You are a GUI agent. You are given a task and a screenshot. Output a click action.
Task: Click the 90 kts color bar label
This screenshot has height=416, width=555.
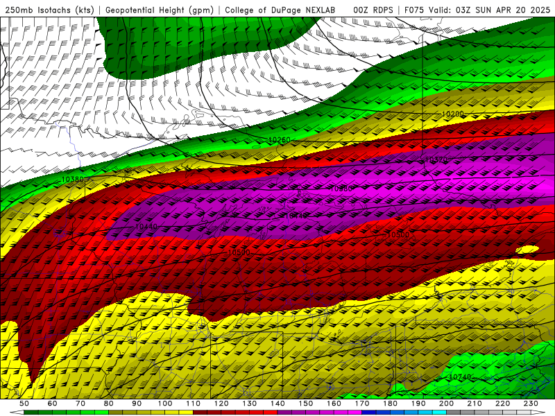137,404
